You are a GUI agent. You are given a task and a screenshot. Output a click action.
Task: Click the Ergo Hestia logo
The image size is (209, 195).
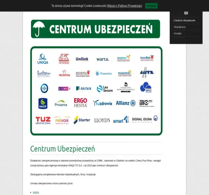click(80, 103)
